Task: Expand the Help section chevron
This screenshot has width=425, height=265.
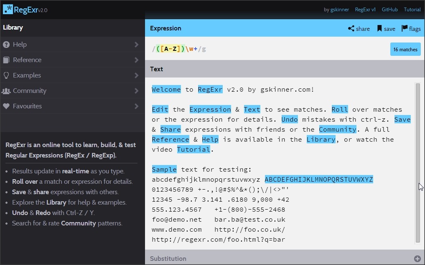Action: pyautogui.click(x=137, y=45)
